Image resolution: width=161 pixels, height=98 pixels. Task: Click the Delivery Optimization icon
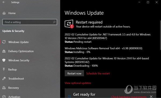(x=4, y=51)
